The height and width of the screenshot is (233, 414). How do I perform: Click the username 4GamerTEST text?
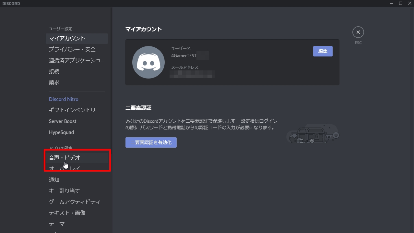pyautogui.click(x=184, y=55)
